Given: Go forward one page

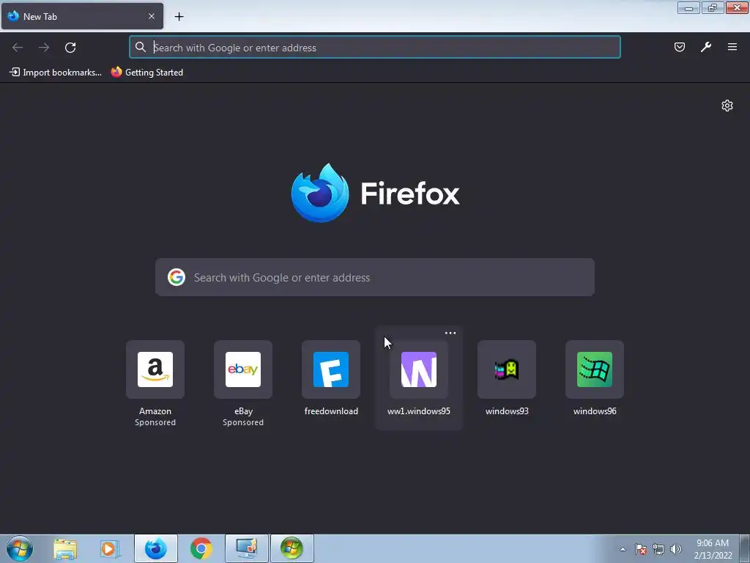Looking at the screenshot, I should coord(44,48).
